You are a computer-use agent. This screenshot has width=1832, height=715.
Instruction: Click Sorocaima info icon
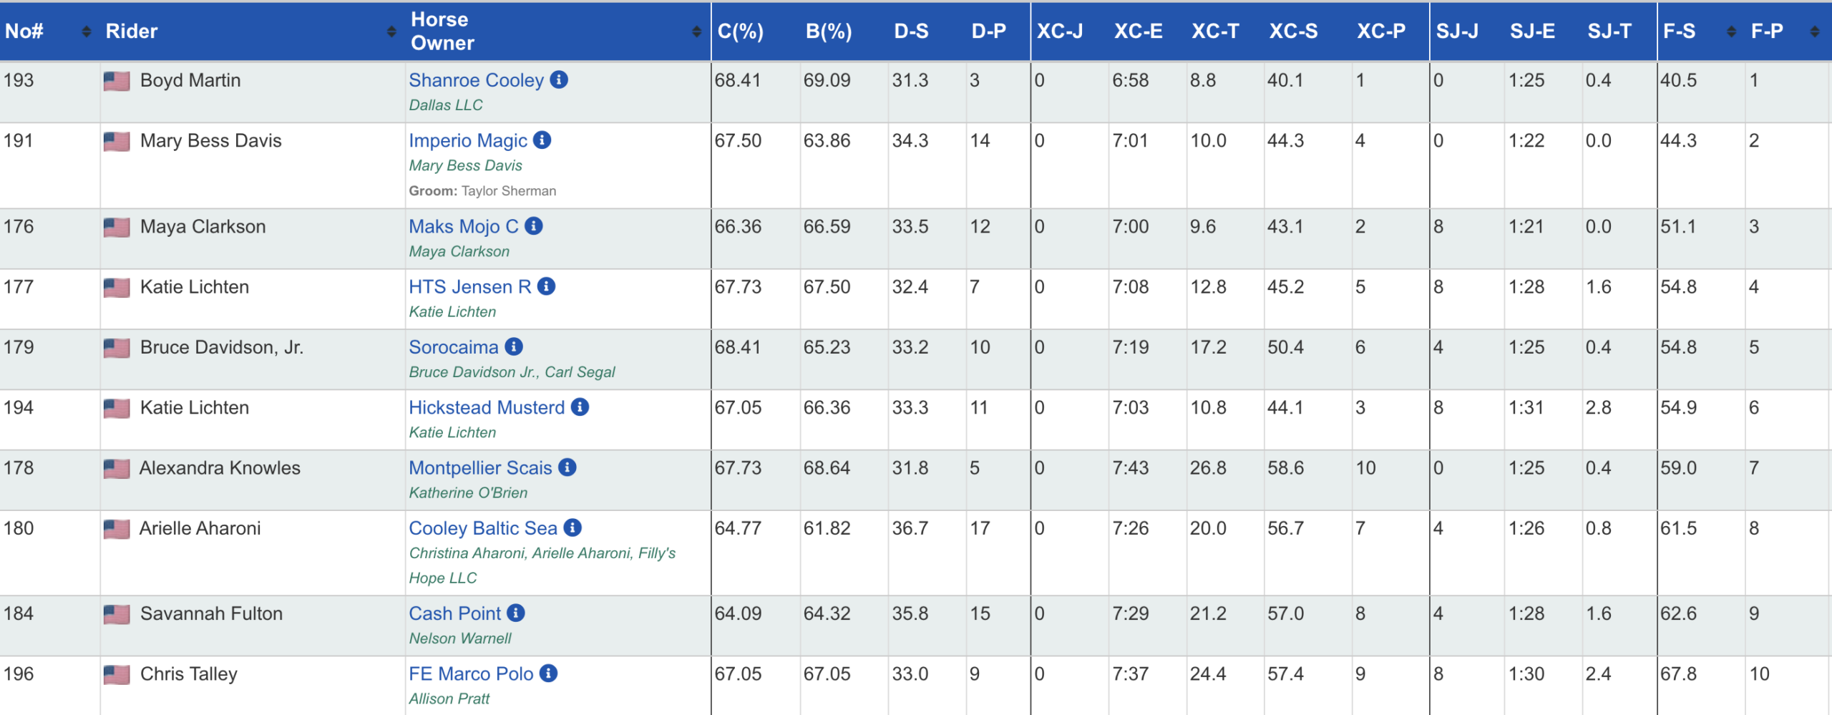(514, 346)
